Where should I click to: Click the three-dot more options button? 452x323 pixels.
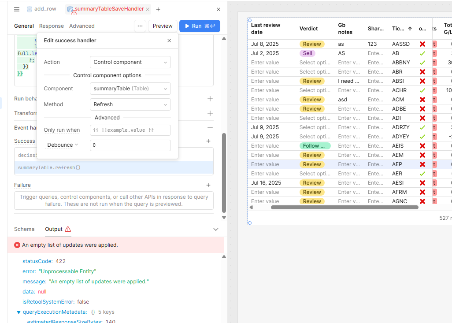coord(140,26)
